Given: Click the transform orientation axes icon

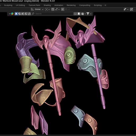Looking at the screenshot, I should [32, 9].
